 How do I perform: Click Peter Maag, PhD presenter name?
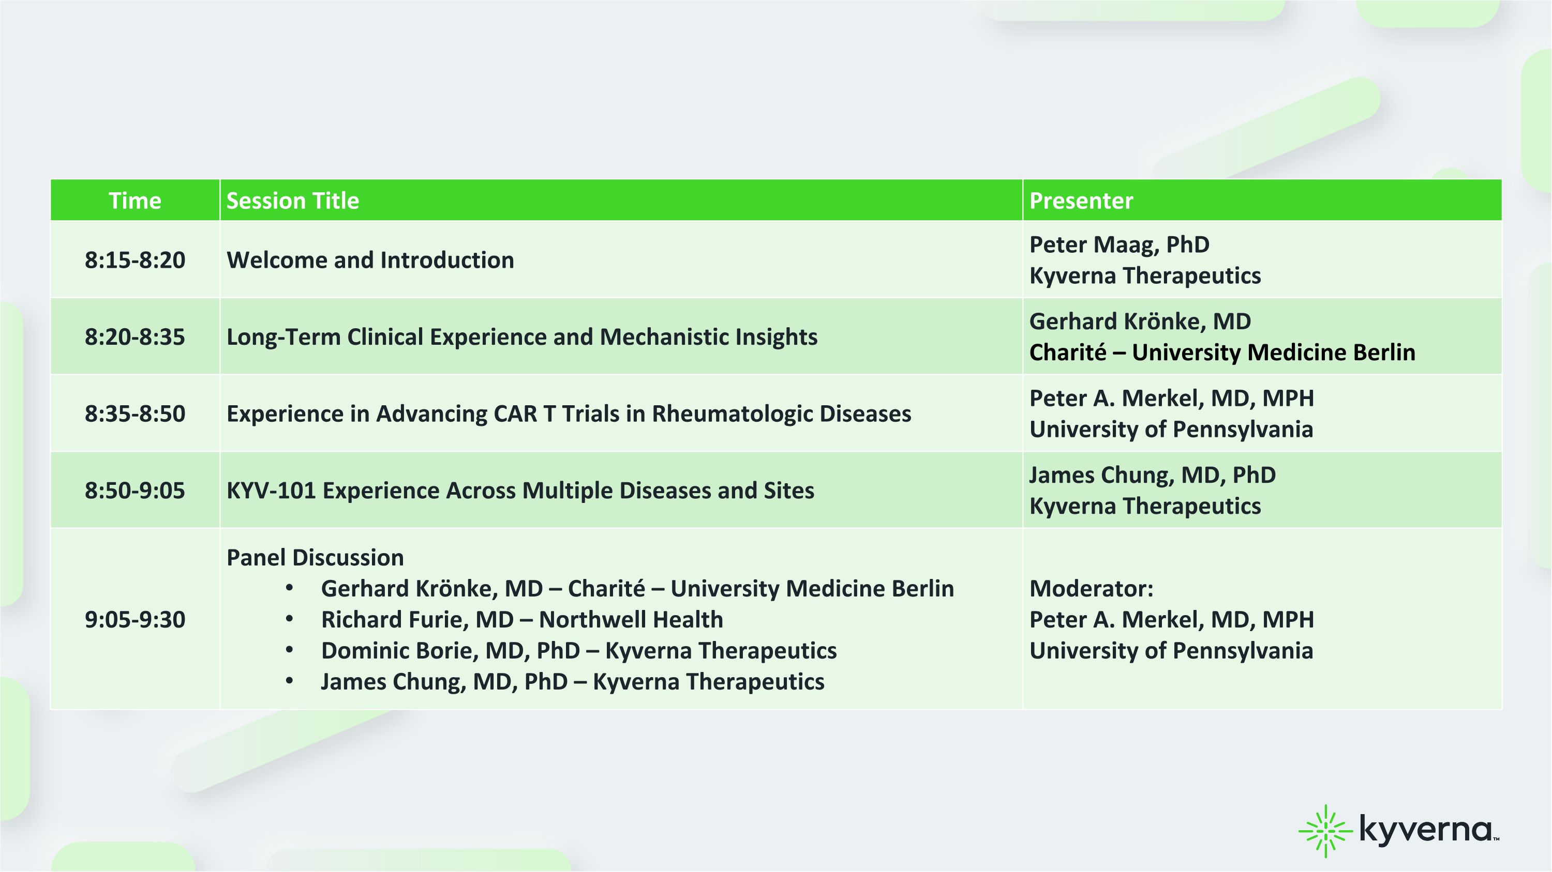(1120, 244)
